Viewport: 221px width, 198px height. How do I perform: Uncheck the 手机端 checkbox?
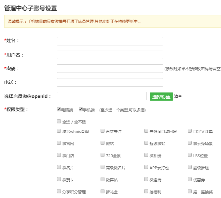tap(81, 109)
